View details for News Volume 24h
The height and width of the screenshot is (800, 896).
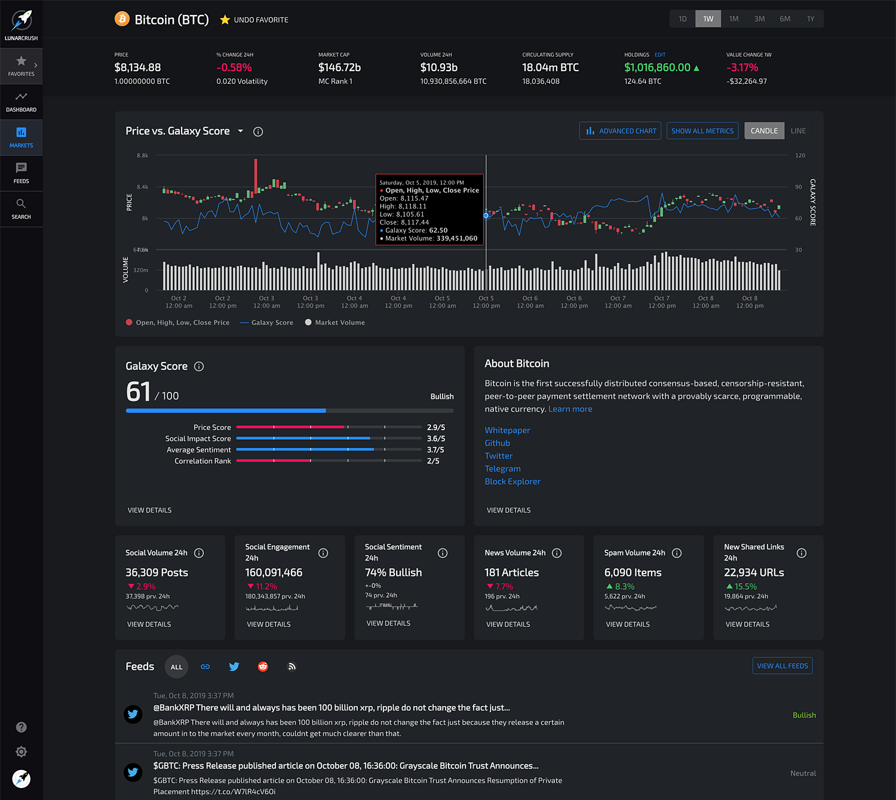[508, 624]
